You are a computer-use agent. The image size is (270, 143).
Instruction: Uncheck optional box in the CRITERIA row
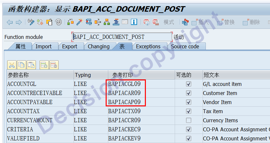click(x=188, y=129)
